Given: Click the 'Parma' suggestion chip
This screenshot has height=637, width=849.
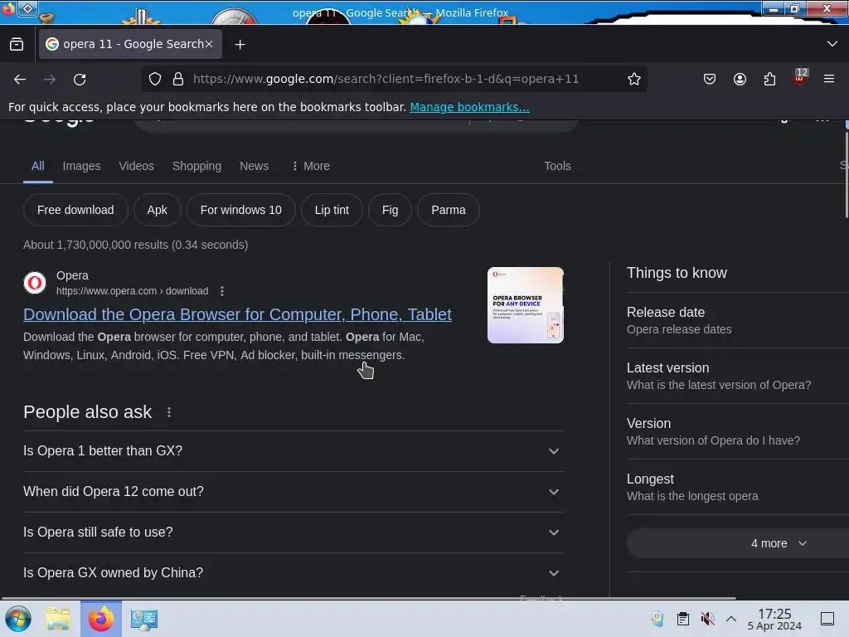Looking at the screenshot, I should [x=449, y=210].
